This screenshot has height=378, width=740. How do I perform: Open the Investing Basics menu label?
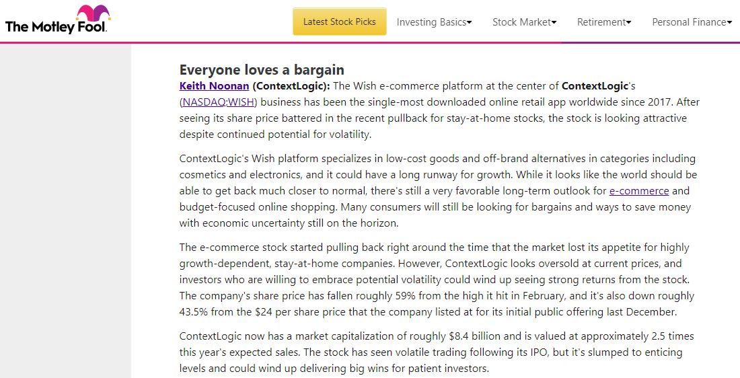(431, 22)
